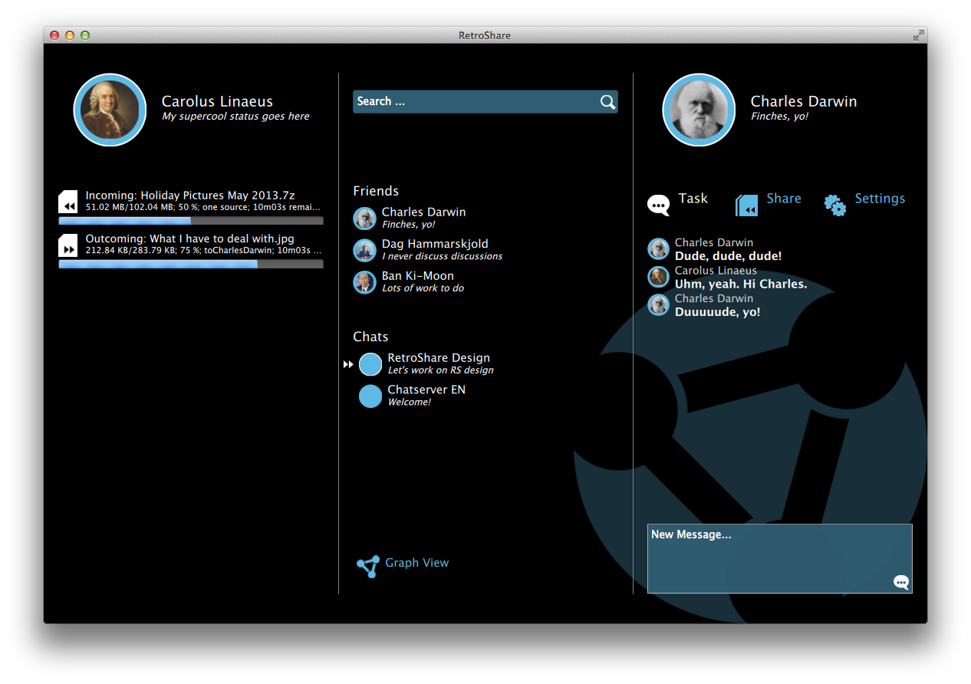Click the 'Welcome!' chat subtitle
The height and width of the screenshot is (684, 971).
click(x=409, y=402)
